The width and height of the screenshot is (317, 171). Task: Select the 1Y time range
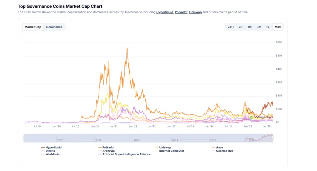coord(268,27)
